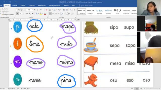Apply yellow text highlight color

[x=41, y=13]
